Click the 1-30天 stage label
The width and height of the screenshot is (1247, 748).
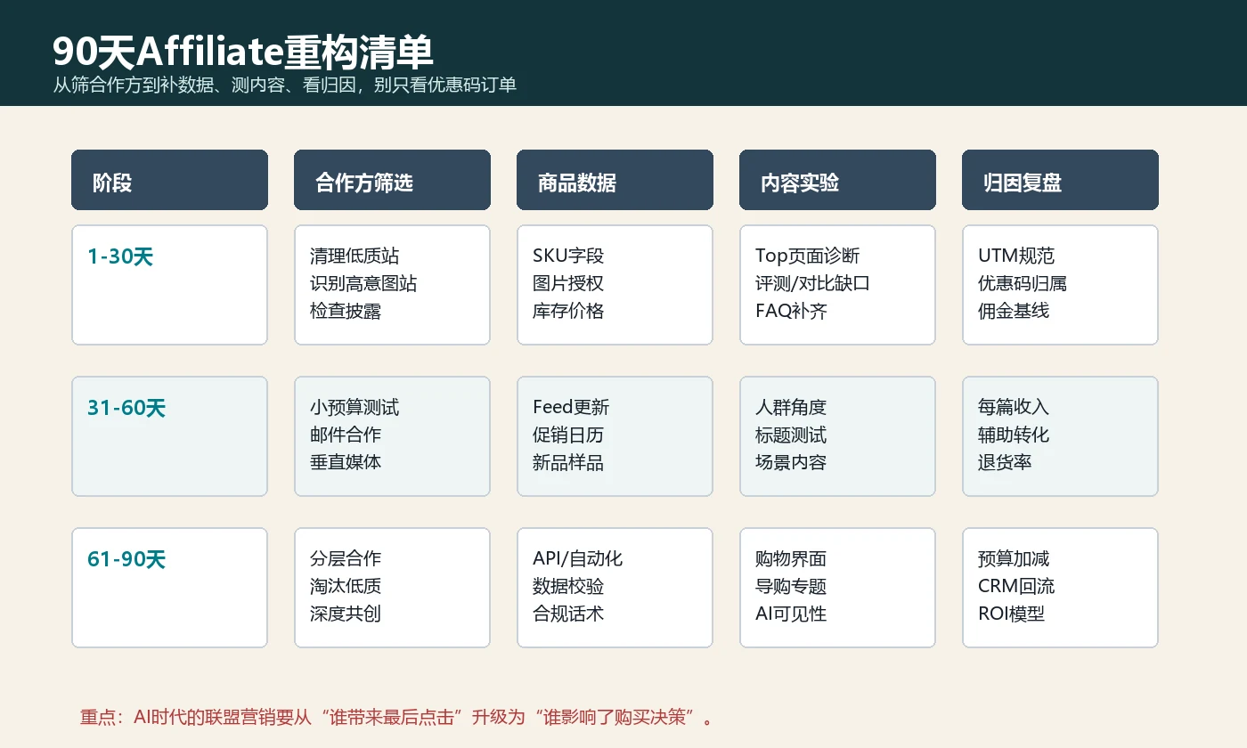coord(120,257)
